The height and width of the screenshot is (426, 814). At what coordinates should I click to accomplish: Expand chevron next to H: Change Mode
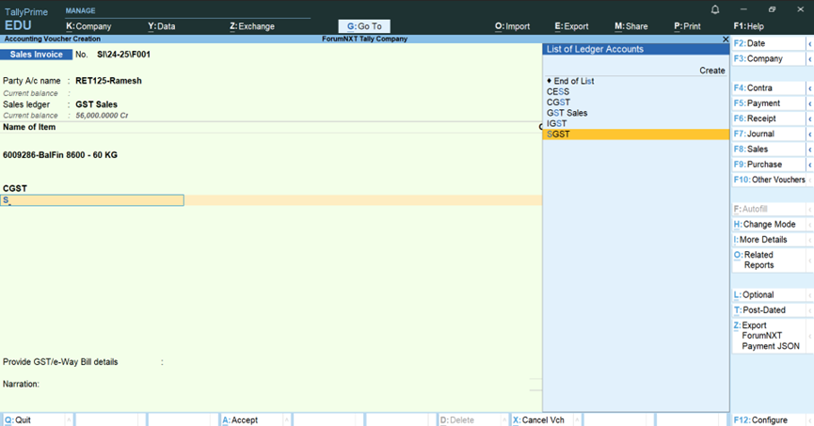tap(810, 224)
